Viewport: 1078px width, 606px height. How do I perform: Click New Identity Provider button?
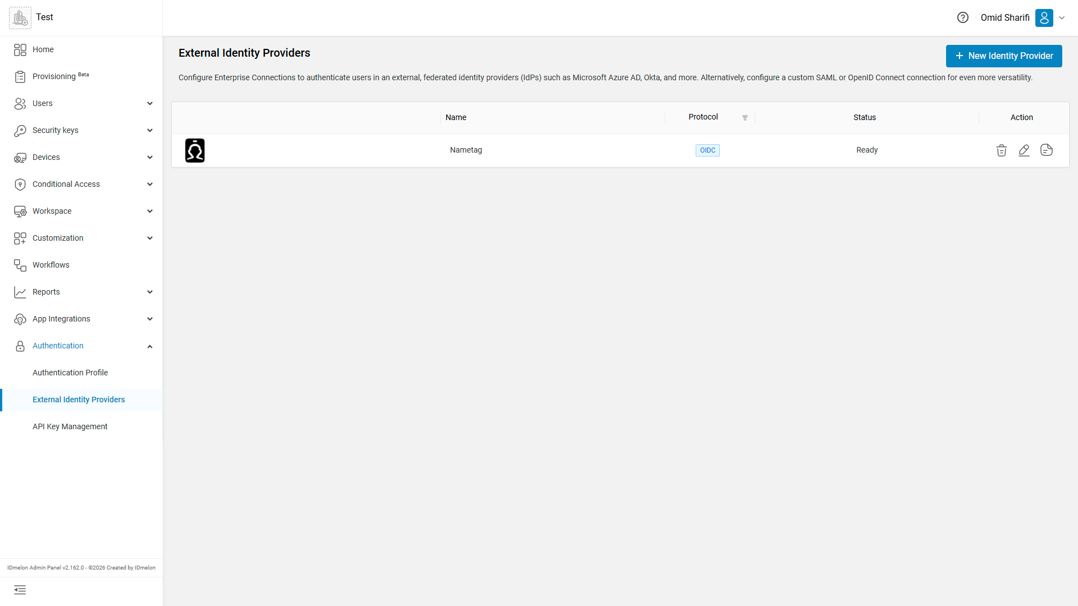(x=1004, y=56)
